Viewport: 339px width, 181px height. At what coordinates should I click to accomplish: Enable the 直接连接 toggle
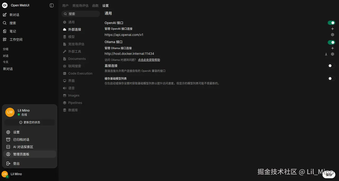click(x=331, y=66)
